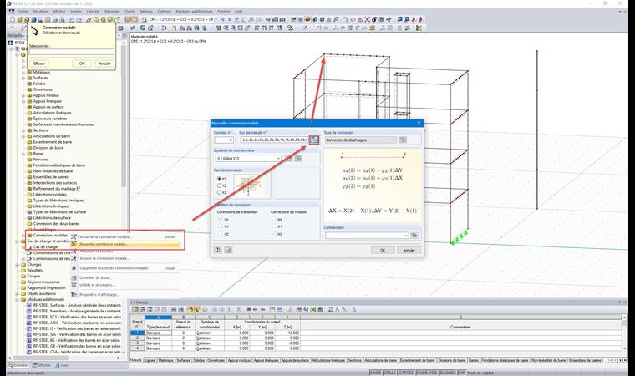Click the navigator horizontal scrollbar
This screenshot has height=376, width=635.
pos(65,358)
